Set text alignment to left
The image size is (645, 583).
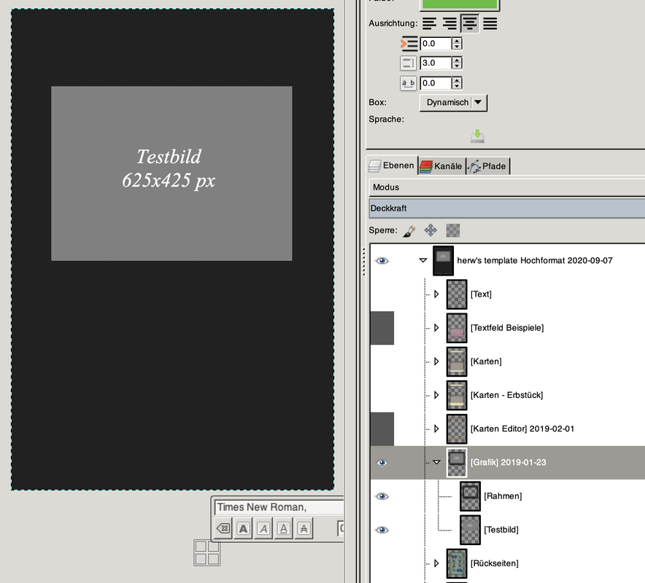tap(429, 23)
